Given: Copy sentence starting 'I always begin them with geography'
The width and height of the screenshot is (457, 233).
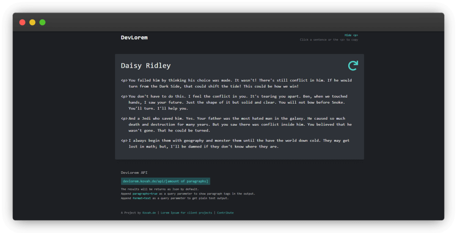Looking at the screenshot, I should coord(224,141).
